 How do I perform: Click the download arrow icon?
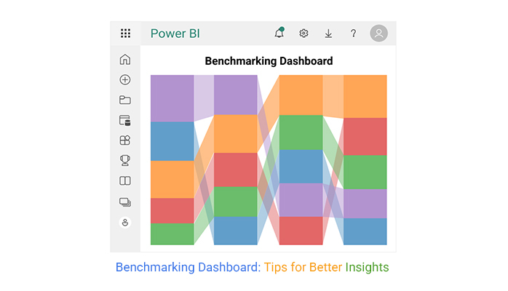328,33
